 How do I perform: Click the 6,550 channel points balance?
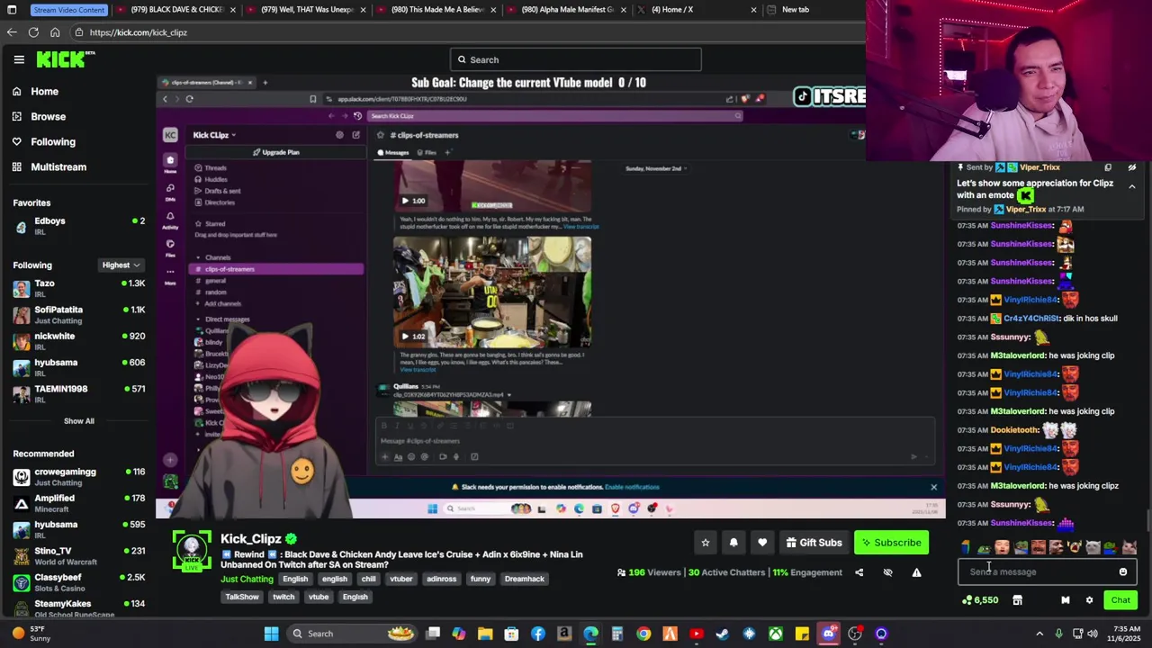(980, 600)
